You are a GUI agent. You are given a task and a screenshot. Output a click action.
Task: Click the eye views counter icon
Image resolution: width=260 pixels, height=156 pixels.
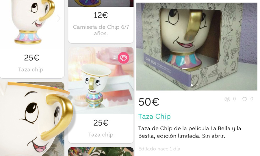click(227, 99)
